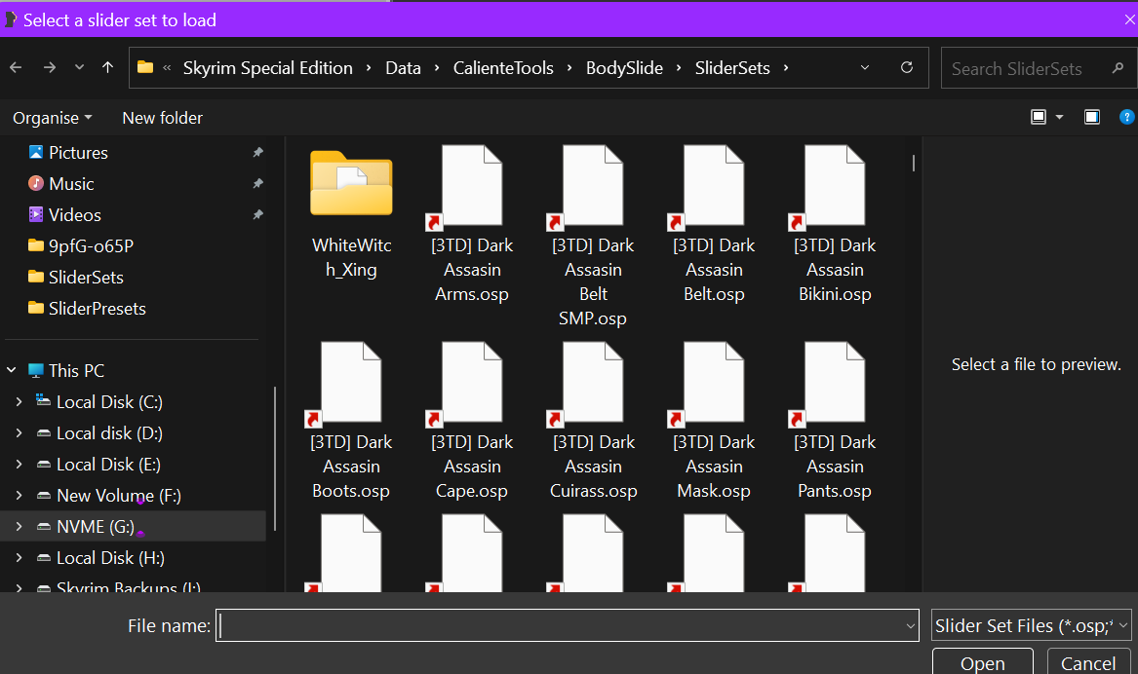Expand address bar history dropdown
The width and height of the screenshot is (1138, 674).
(x=864, y=67)
